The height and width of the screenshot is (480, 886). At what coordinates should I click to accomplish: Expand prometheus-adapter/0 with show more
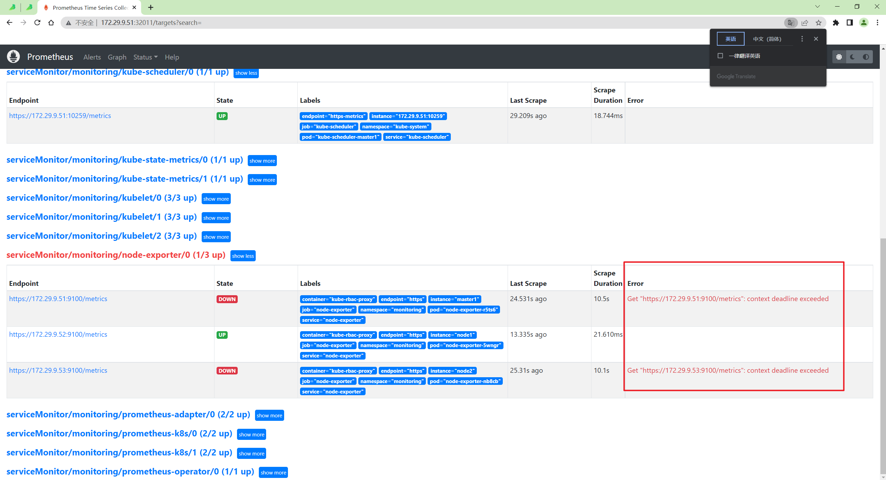269,415
